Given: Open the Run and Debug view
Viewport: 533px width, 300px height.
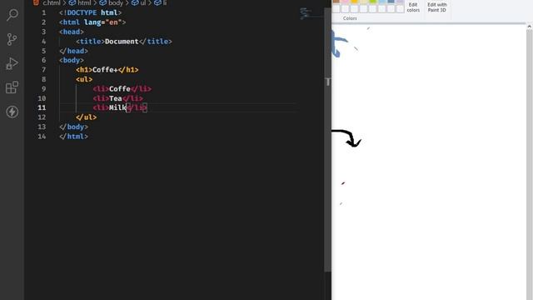Looking at the screenshot, I should point(12,63).
